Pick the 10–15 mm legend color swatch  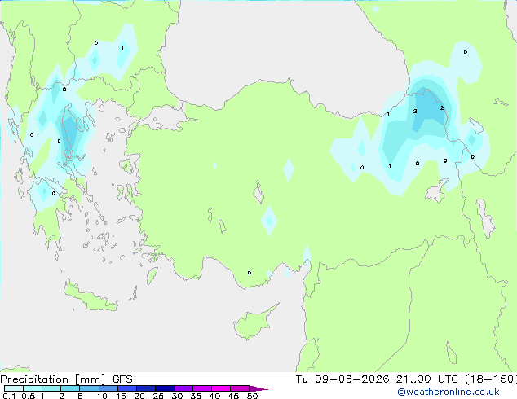[x=108, y=388]
